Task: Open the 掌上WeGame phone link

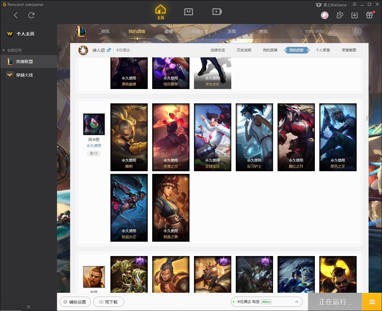Action: [x=331, y=5]
